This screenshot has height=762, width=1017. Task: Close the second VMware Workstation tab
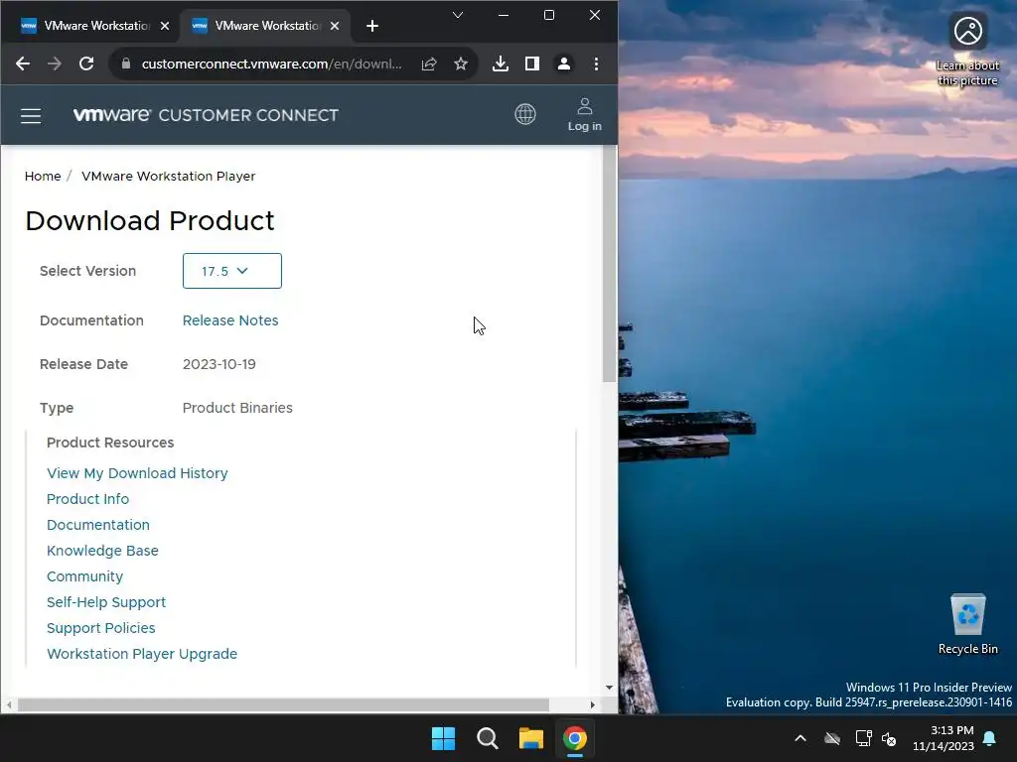335,26
